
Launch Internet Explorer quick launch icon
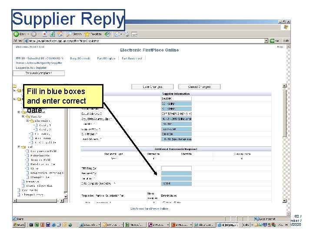point(53,225)
